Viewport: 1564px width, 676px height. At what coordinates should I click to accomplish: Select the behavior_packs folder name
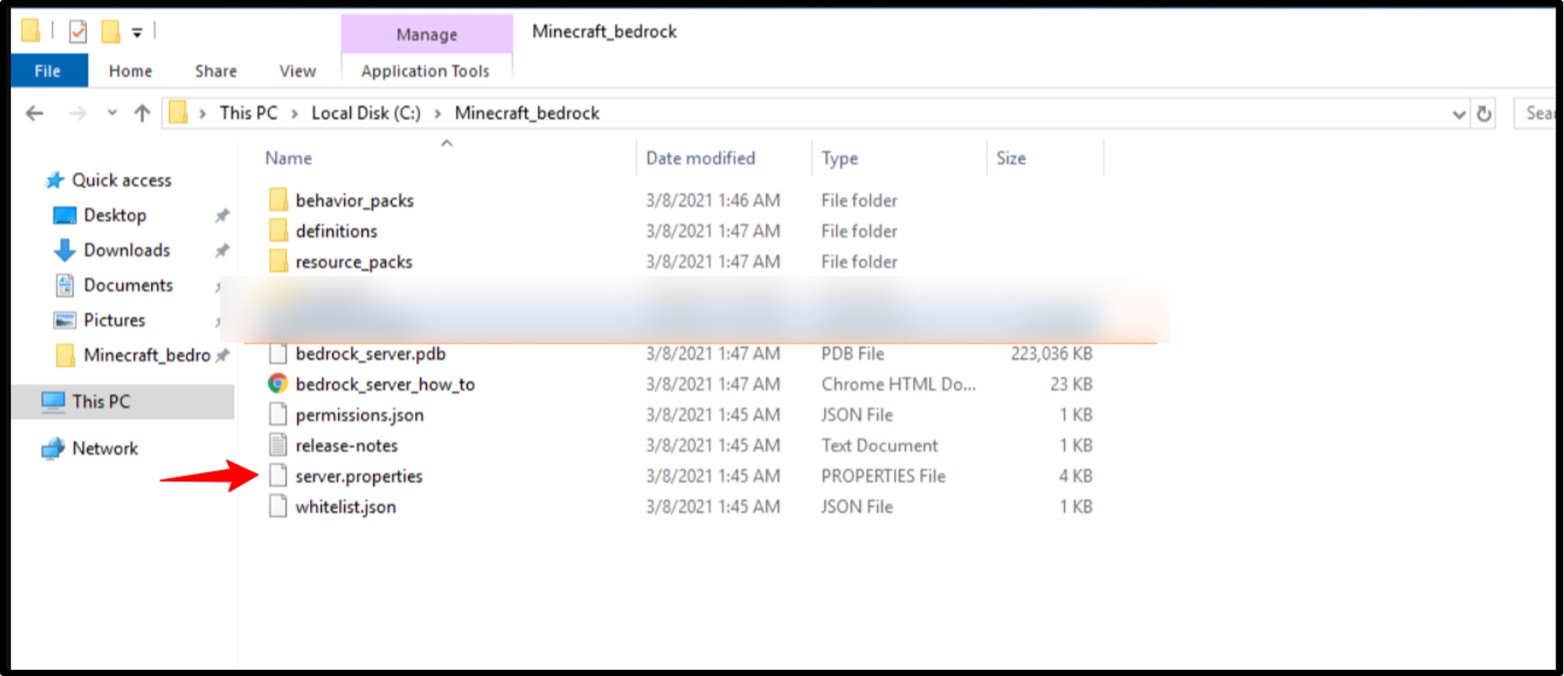tap(354, 201)
